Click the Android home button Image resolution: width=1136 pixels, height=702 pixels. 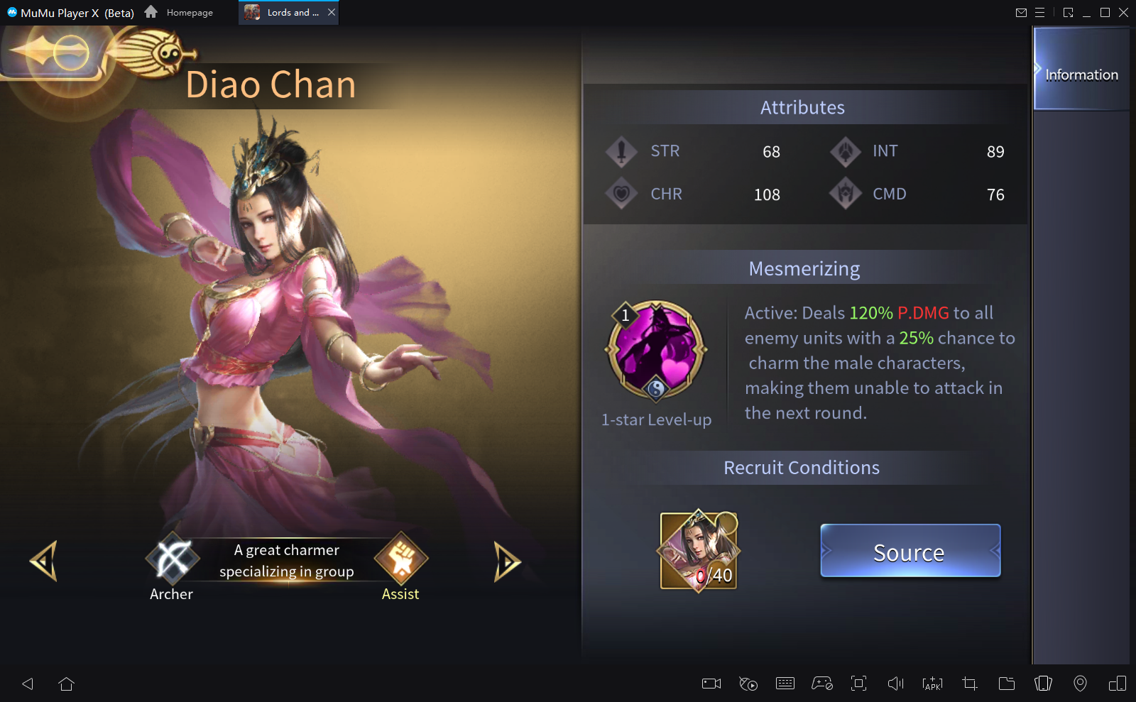click(67, 684)
